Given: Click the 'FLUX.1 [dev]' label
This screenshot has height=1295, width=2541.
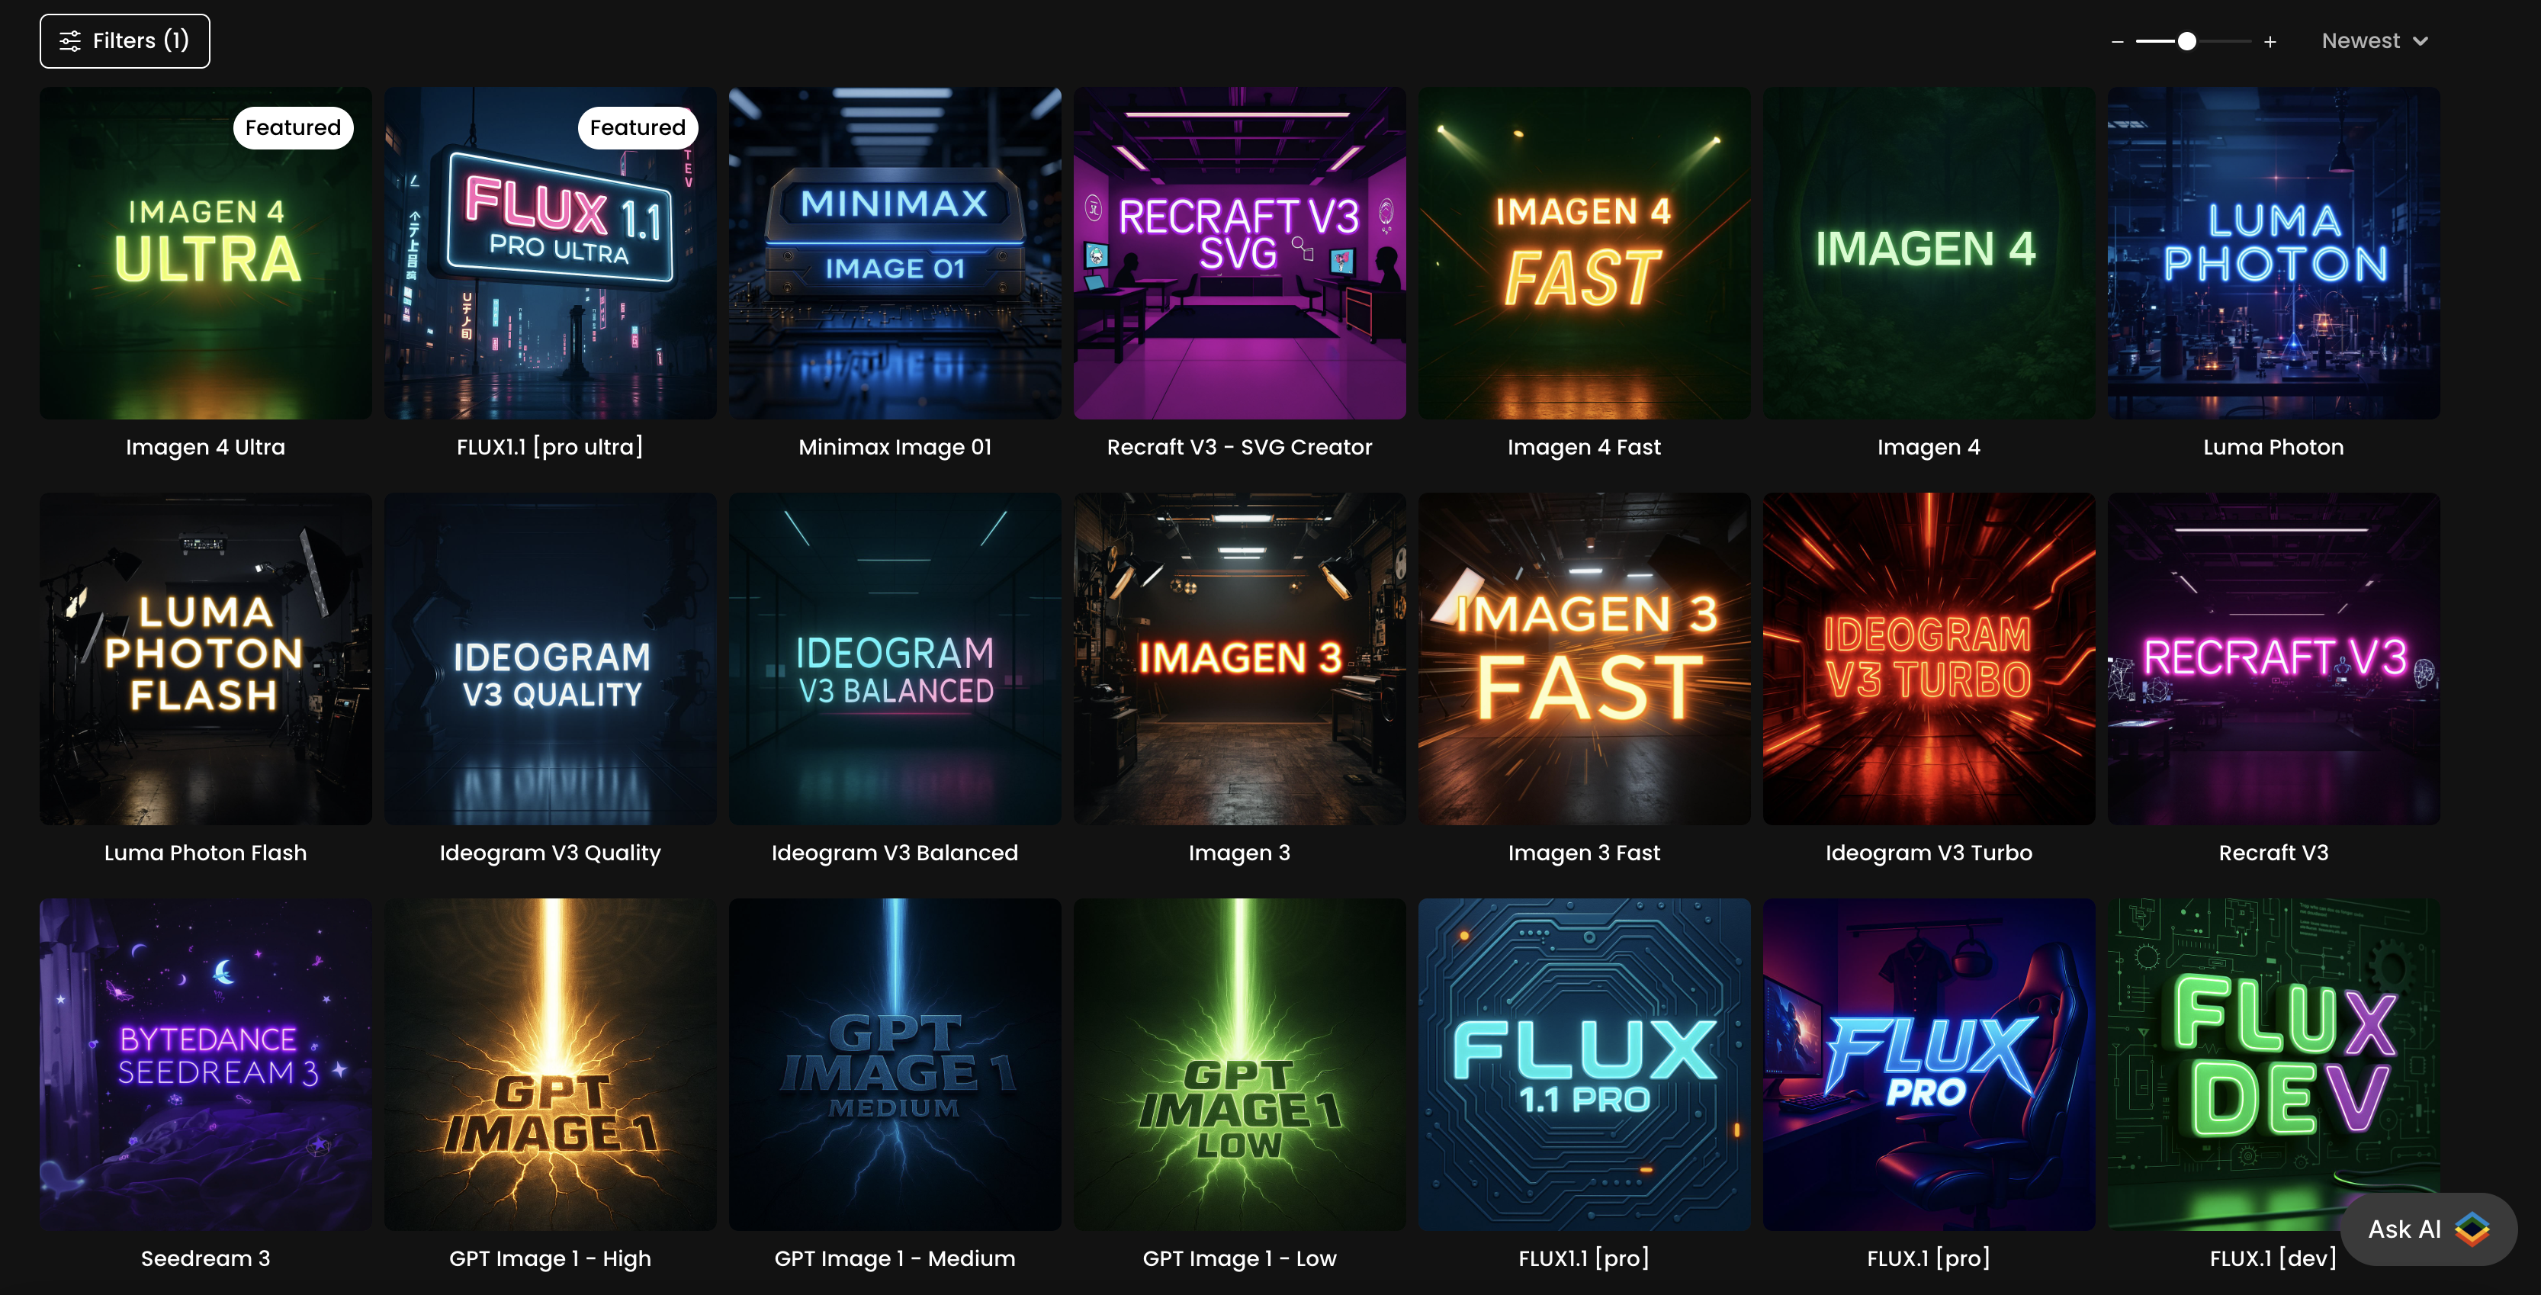Looking at the screenshot, I should (2273, 1259).
